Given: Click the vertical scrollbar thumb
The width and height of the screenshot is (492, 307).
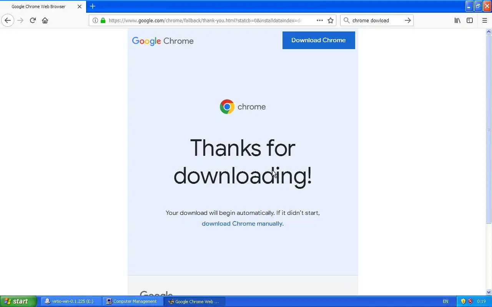Looking at the screenshot, I should (x=489, y=129).
